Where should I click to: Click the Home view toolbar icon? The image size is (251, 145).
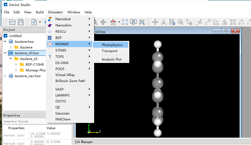pos(113,22)
